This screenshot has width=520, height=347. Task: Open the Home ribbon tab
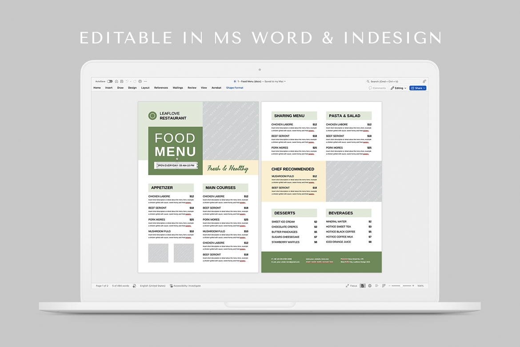pyautogui.click(x=97, y=88)
